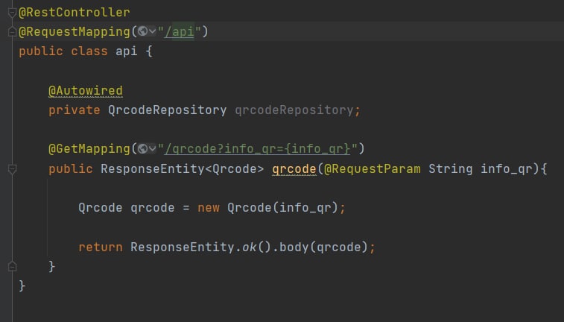Viewport: 564px width, 322px height.
Task: Open the dropdown chevron next to "/api" globe
Action: tap(153, 31)
